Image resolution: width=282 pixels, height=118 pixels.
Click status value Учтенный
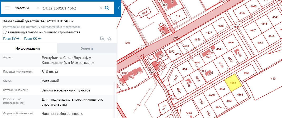coord(50,81)
